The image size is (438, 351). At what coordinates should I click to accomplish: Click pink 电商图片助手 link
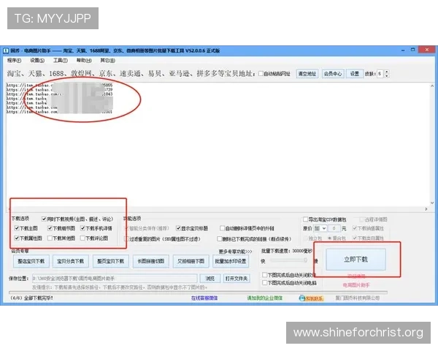click(356, 285)
